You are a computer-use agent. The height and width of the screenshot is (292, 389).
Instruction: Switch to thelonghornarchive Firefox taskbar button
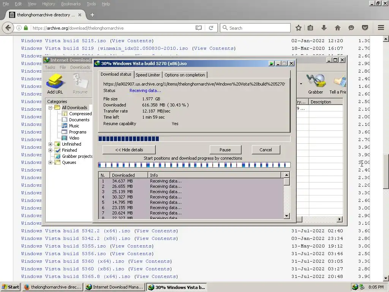[x=52, y=287]
